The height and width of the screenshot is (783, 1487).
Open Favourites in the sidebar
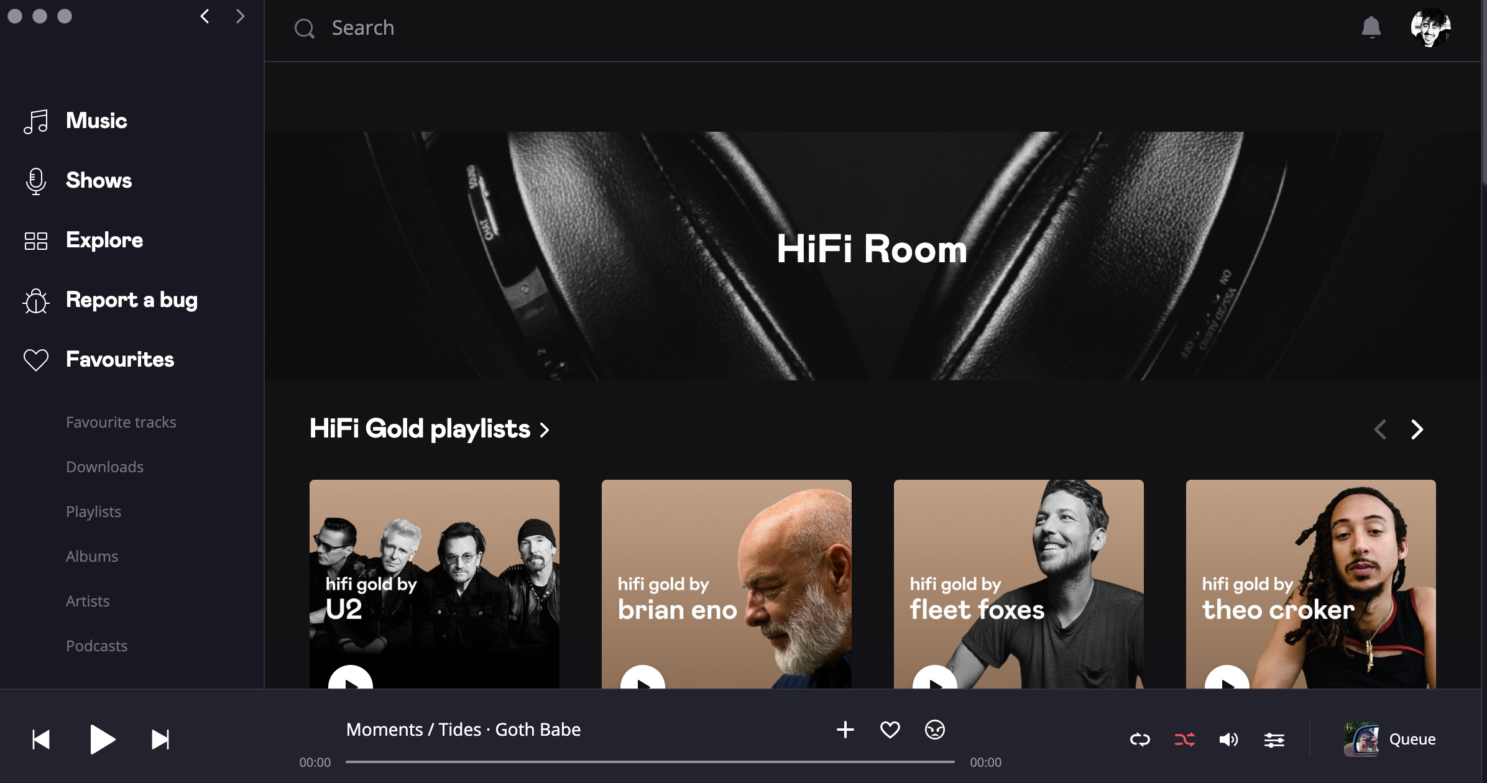point(120,359)
